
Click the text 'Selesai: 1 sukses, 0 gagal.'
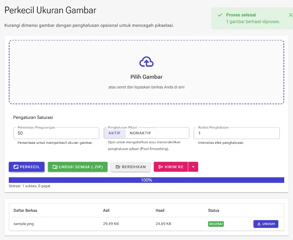click(x=30, y=186)
